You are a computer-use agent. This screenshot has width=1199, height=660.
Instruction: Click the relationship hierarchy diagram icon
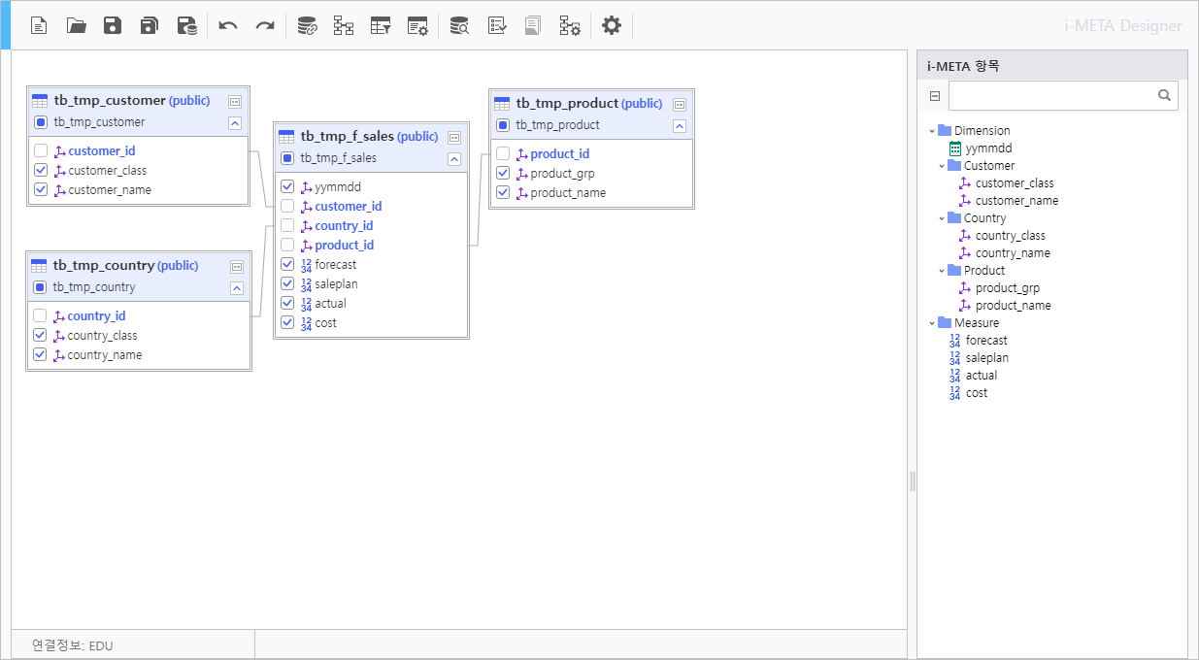[344, 26]
